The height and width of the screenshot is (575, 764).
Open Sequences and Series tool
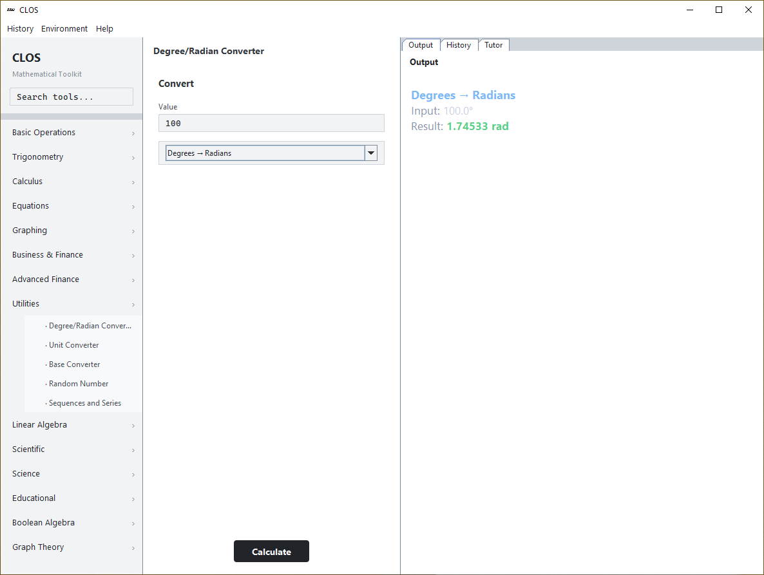click(83, 402)
